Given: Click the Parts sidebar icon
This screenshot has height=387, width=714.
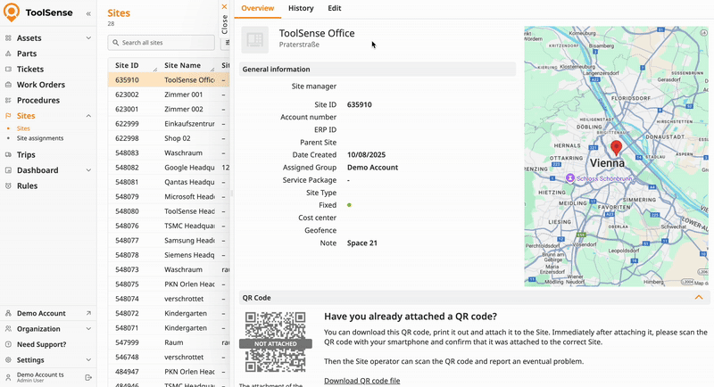Looking at the screenshot, I should click(8, 54).
